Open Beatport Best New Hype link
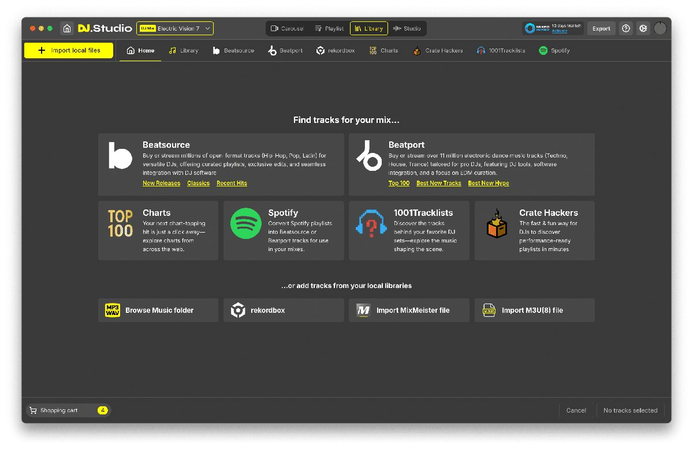The image size is (693, 449). click(x=488, y=183)
